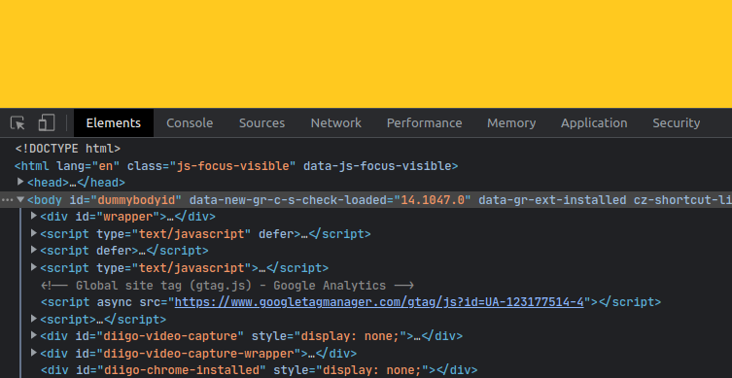This screenshot has width=732, height=378.
Task: Open the Sources tab
Action: [261, 123]
